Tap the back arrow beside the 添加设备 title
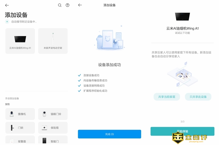Image resolution: width=219 pixels, height=145 pixels. pyautogui.click(x=80, y=5)
